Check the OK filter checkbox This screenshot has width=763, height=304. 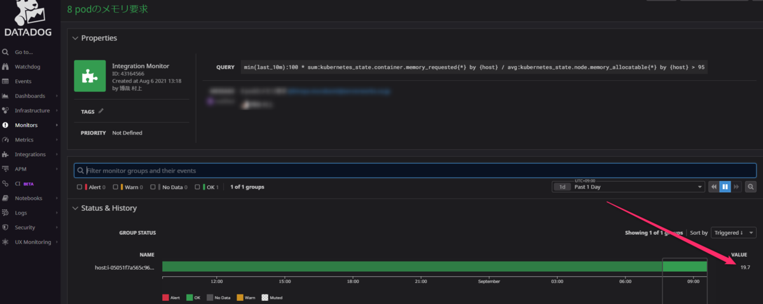pyautogui.click(x=197, y=187)
